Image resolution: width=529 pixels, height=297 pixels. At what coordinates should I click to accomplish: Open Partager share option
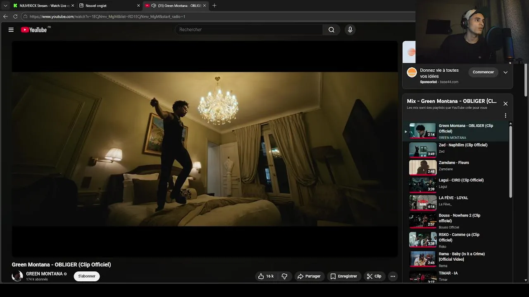point(309,276)
